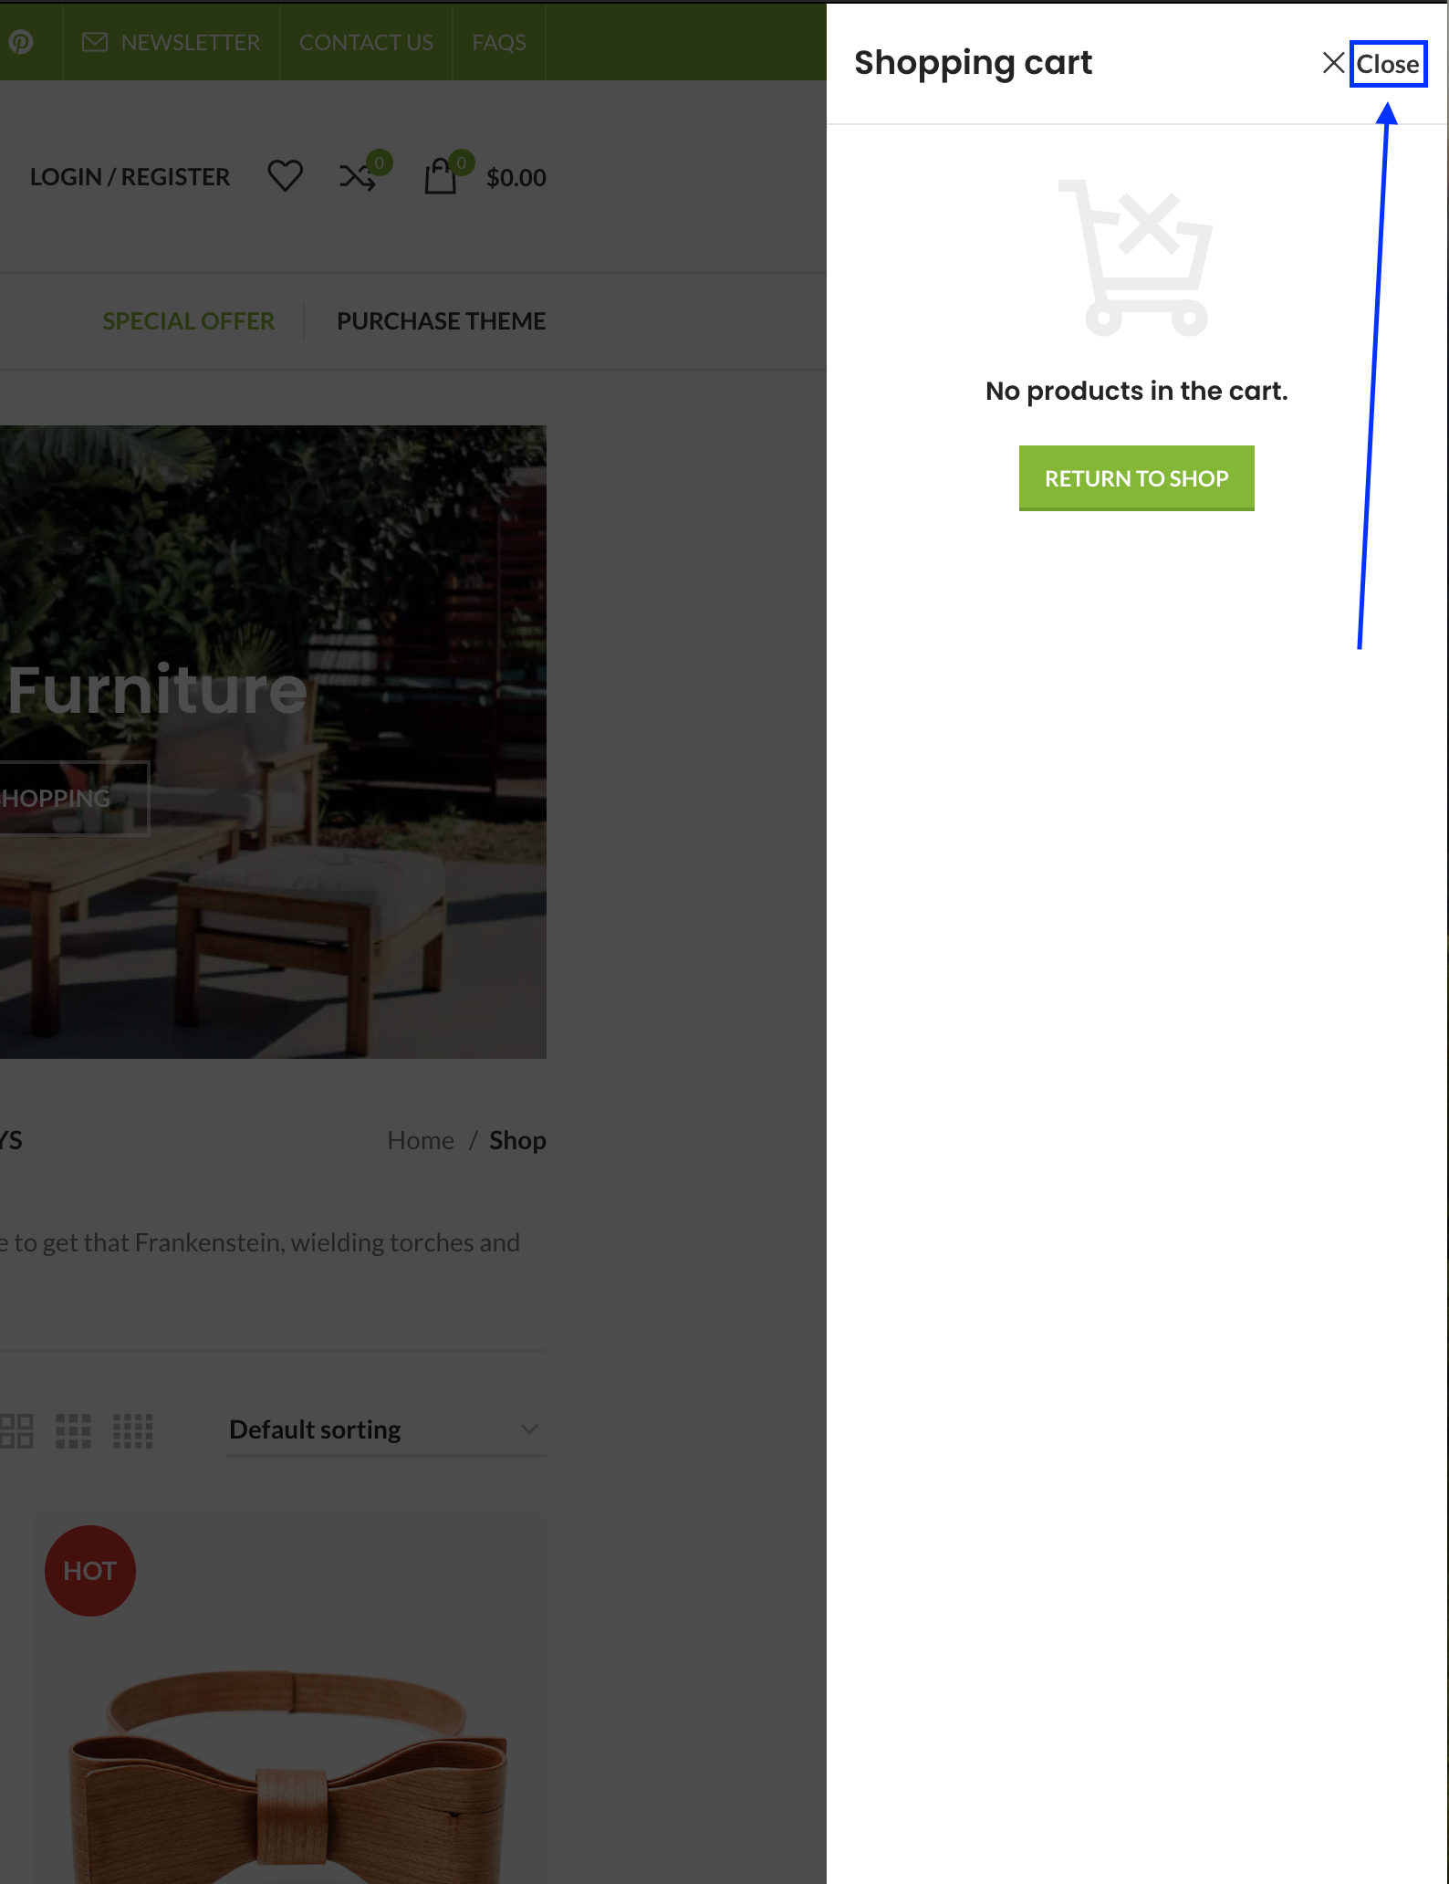Open the Purchase Theme menu item
This screenshot has height=1884, width=1449.
[442, 321]
